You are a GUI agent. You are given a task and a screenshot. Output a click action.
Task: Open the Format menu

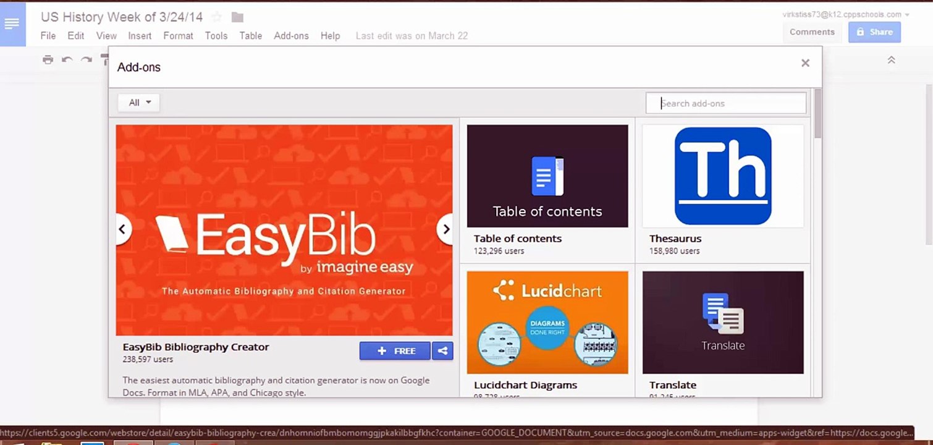coord(179,36)
